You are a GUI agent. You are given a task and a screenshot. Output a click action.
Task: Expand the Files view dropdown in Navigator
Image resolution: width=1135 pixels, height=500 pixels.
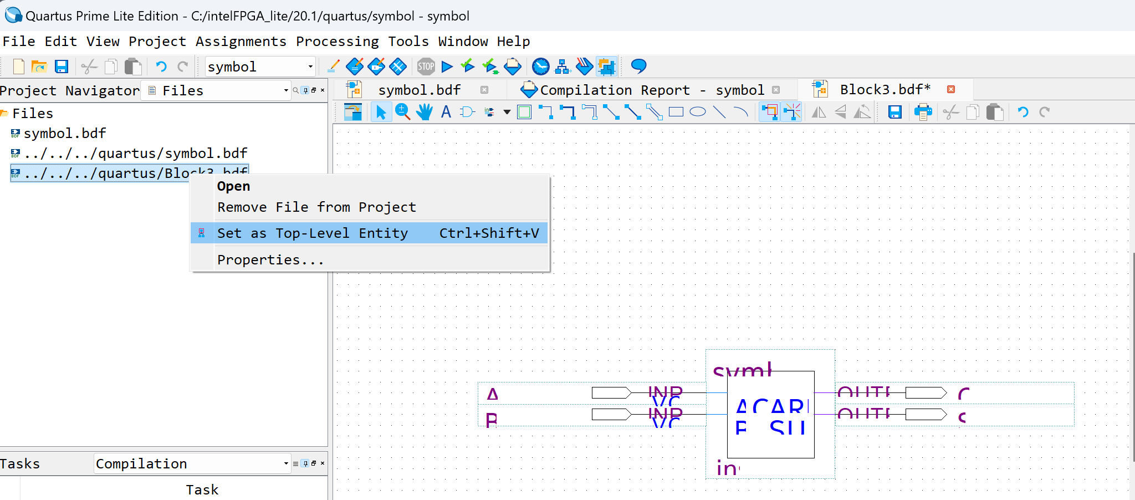[x=217, y=90]
